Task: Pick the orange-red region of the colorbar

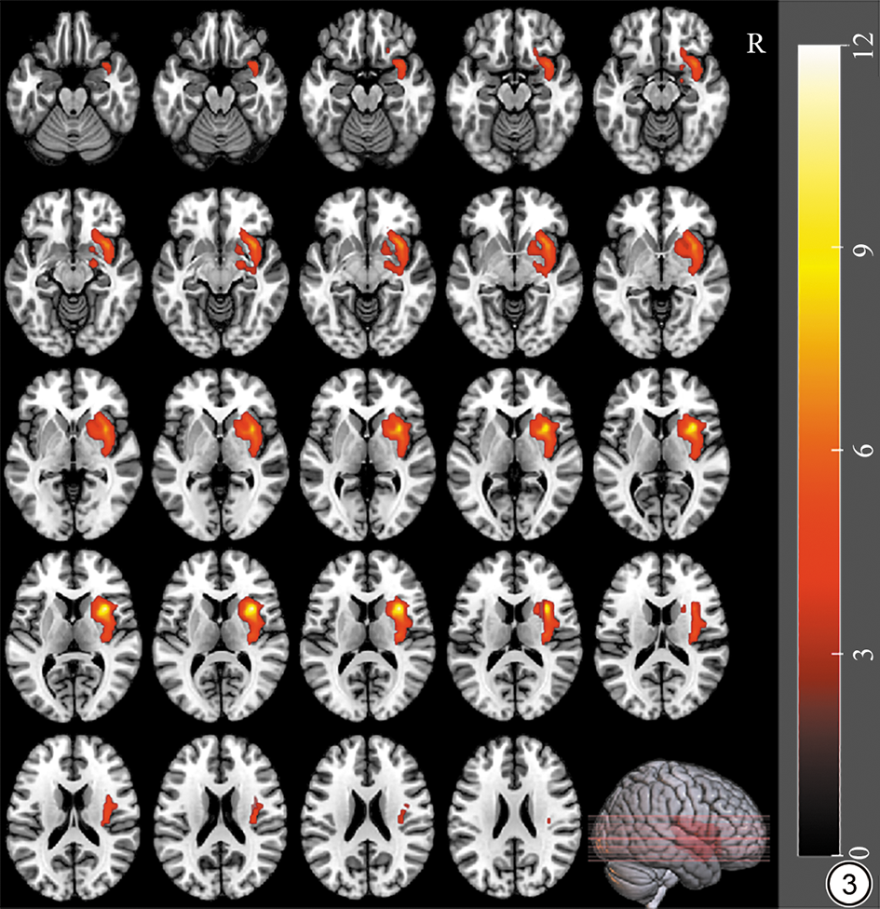Action: point(819,522)
